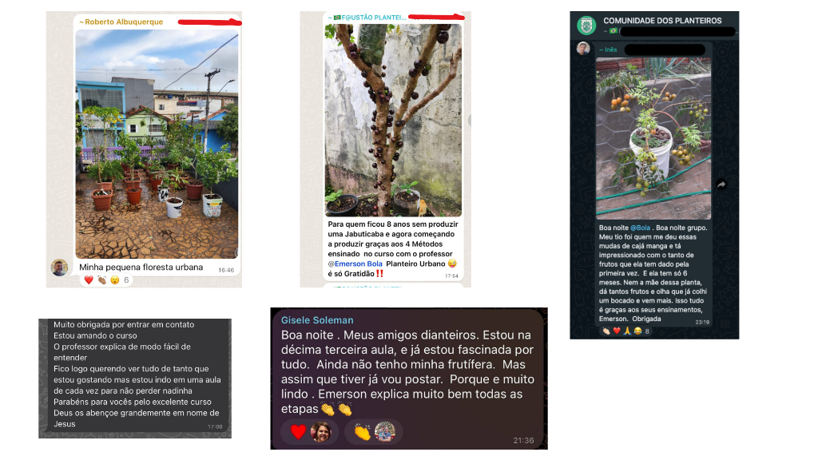The width and height of the screenshot is (818, 460).
Task: Click the praying hands reaction under Inês's message
Action: pyautogui.click(x=627, y=331)
